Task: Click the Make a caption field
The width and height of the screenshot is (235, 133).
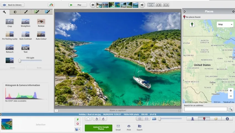Action: coord(118,111)
